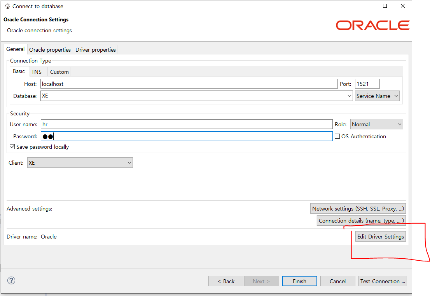
Task: Switch to the Oracle properties tab
Action: click(x=50, y=50)
